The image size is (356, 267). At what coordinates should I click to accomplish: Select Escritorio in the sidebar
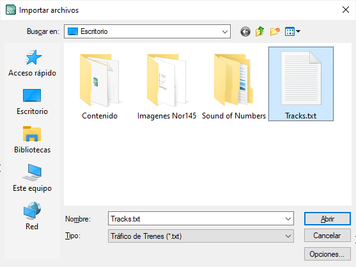point(32,102)
